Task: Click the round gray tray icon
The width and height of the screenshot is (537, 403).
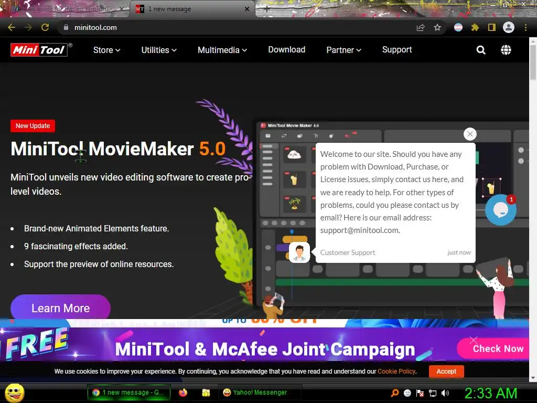Action: point(407,393)
